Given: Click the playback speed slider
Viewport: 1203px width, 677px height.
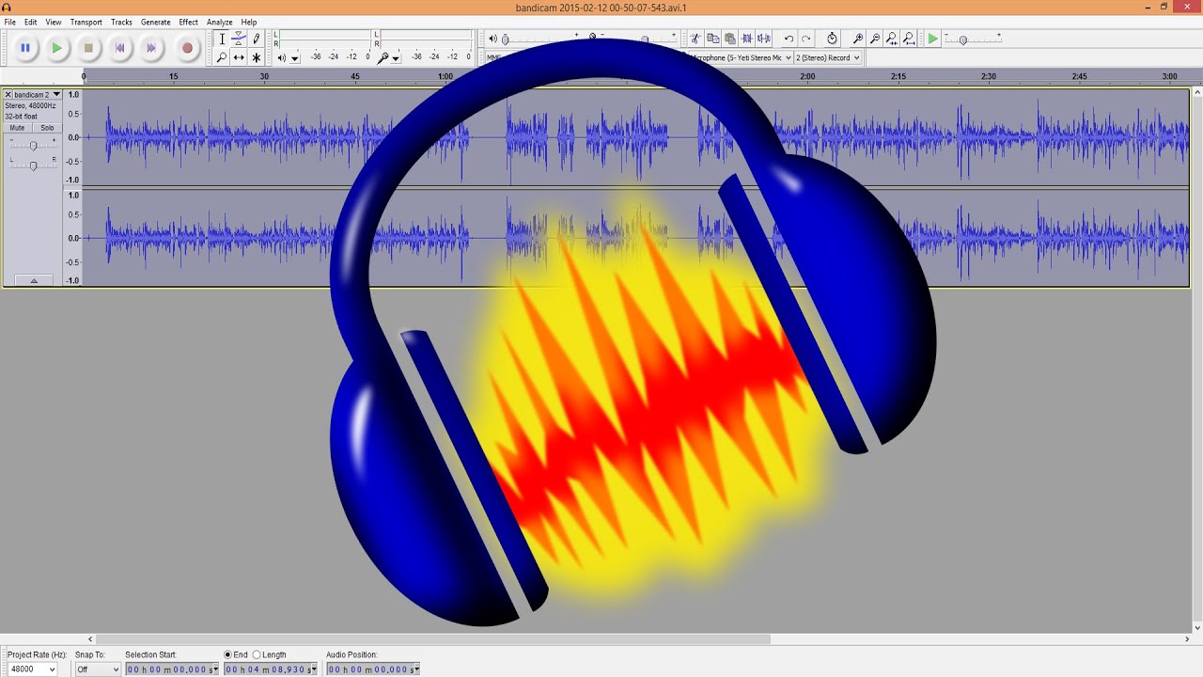Looking at the screenshot, I should (x=973, y=39).
